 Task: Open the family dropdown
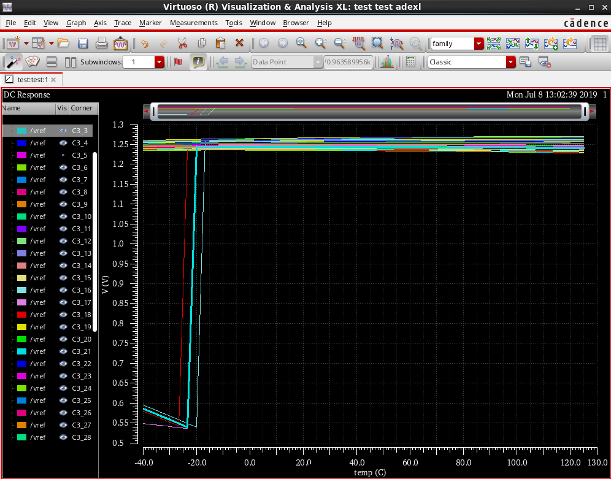tap(478, 44)
